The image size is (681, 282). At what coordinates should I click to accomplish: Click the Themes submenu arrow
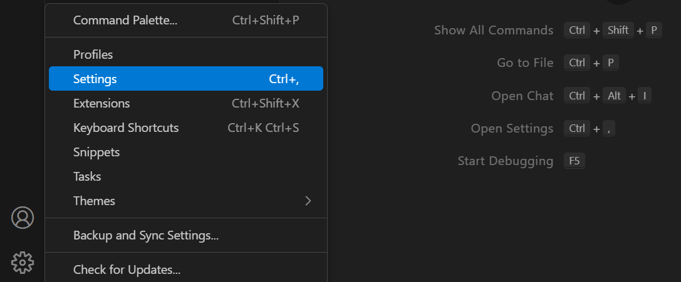pyautogui.click(x=308, y=201)
